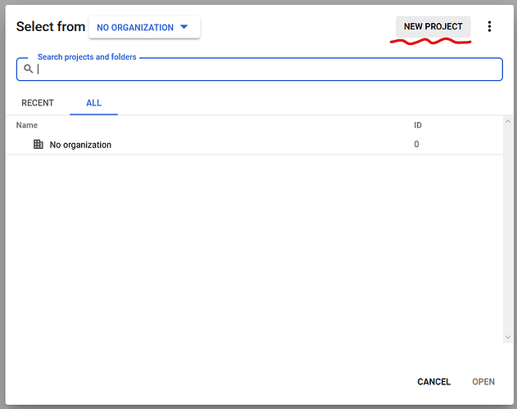This screenshot has width=517, height=409.
Task: Switch to the RECENT tab
Action: (x=38, y=103)
